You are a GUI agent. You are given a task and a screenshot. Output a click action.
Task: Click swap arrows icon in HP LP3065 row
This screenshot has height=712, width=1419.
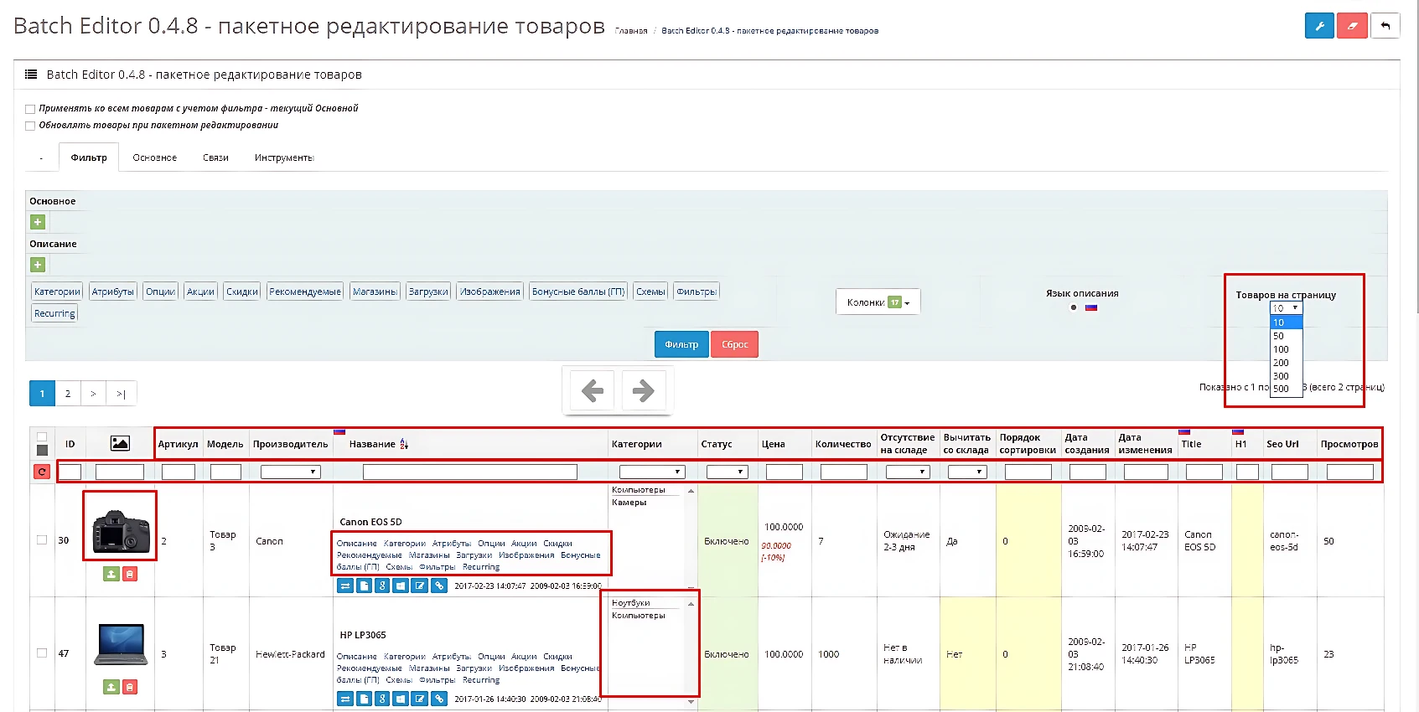coord(344,699)
